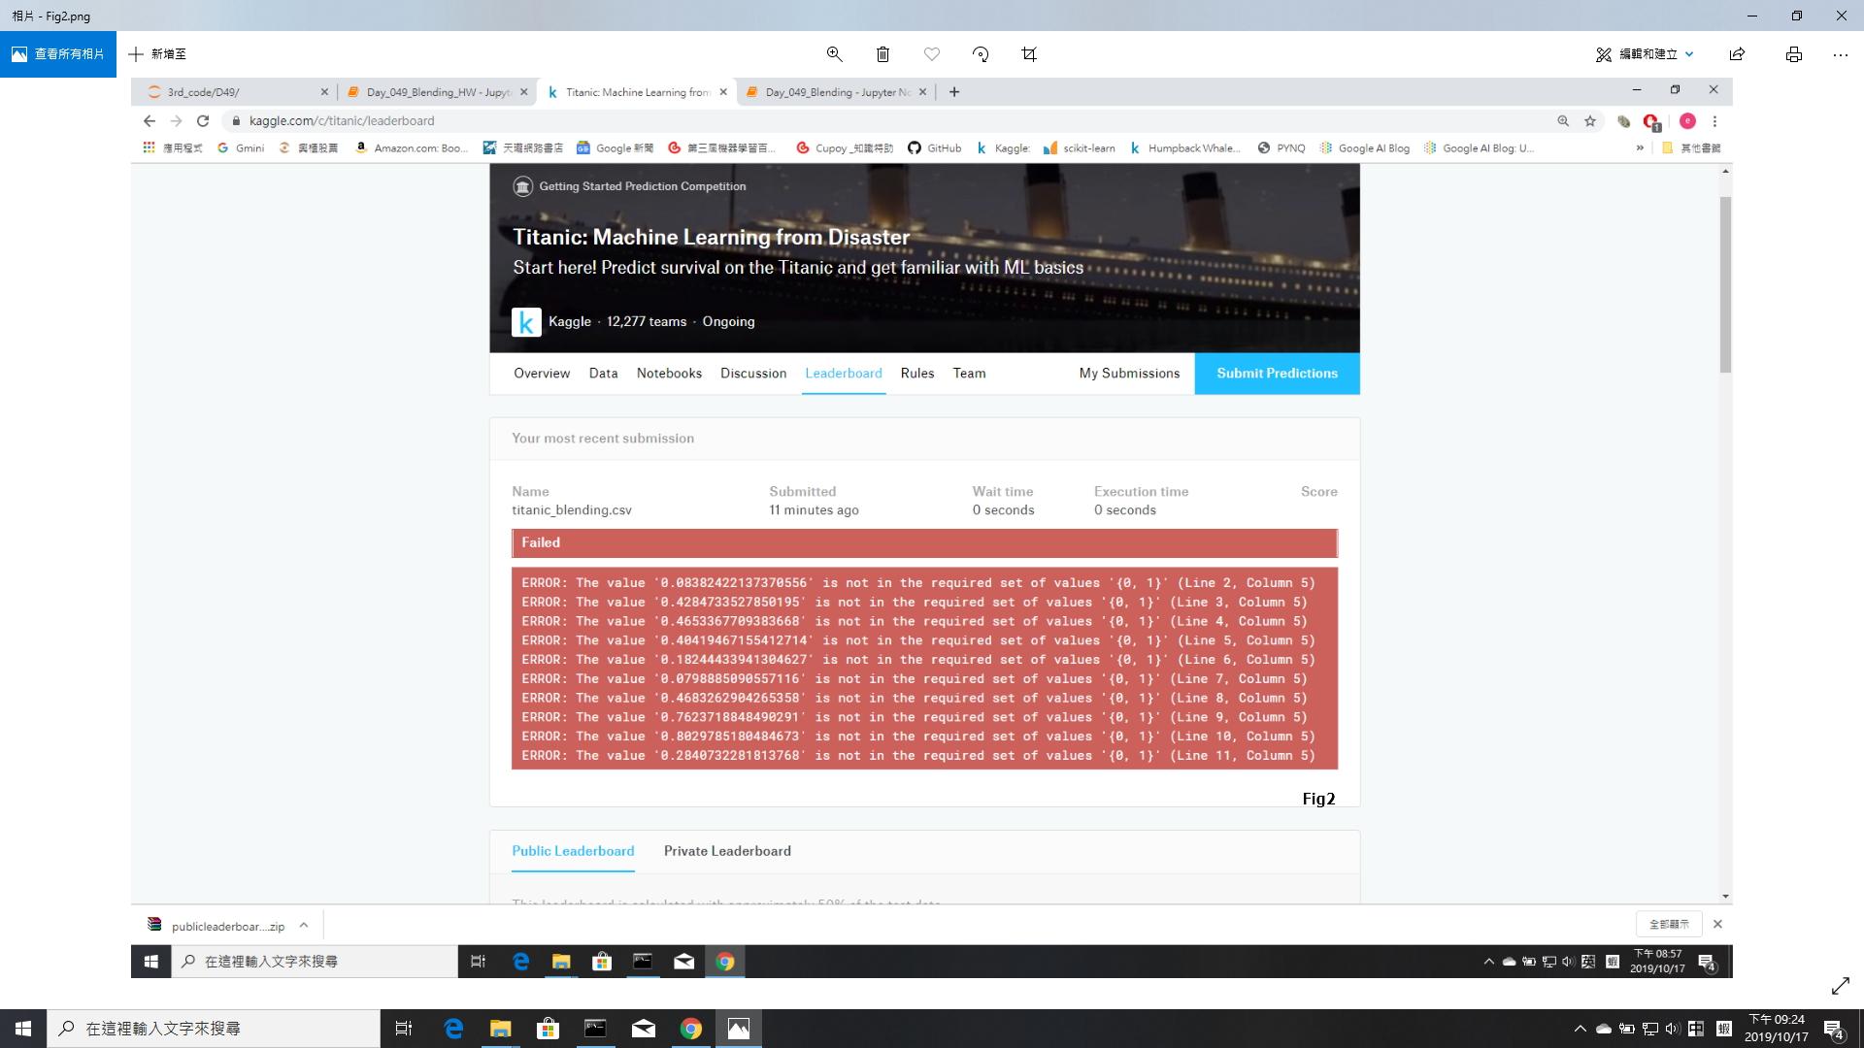Click the Photos zoom magnifier icon
Screen dimensions: 1864x1048
point(834,54)
